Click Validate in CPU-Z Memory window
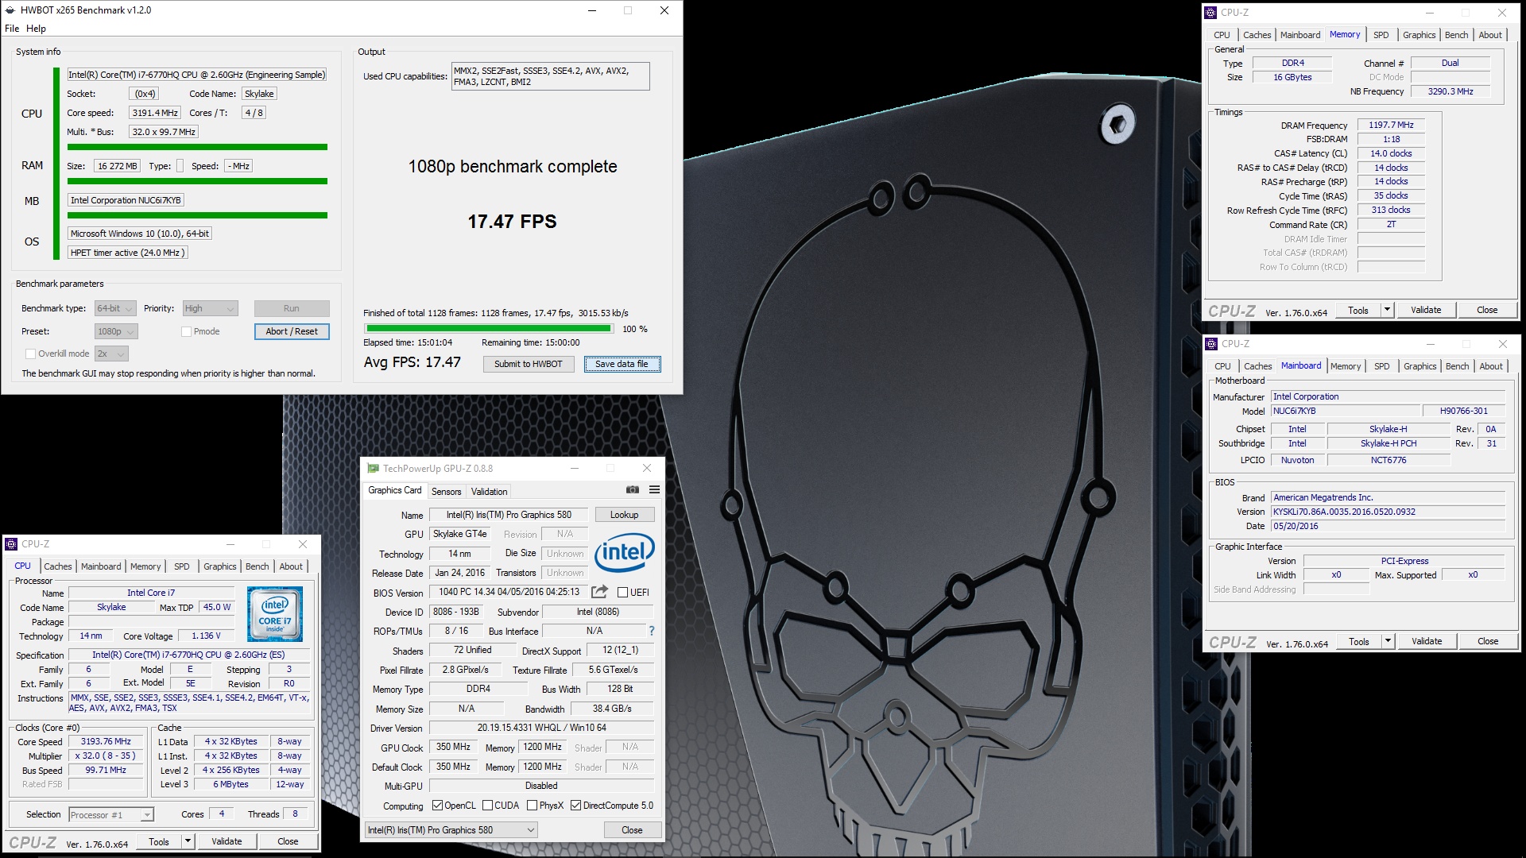The image size is (1526, 858). tap(1426, 310)
